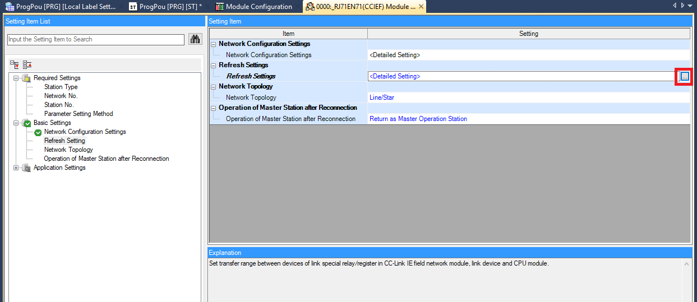The height and width of the screenshot is (302, 697).
Task: Close the RJ71EN71(CCIEF) Module tab
Action: point(421,7)
